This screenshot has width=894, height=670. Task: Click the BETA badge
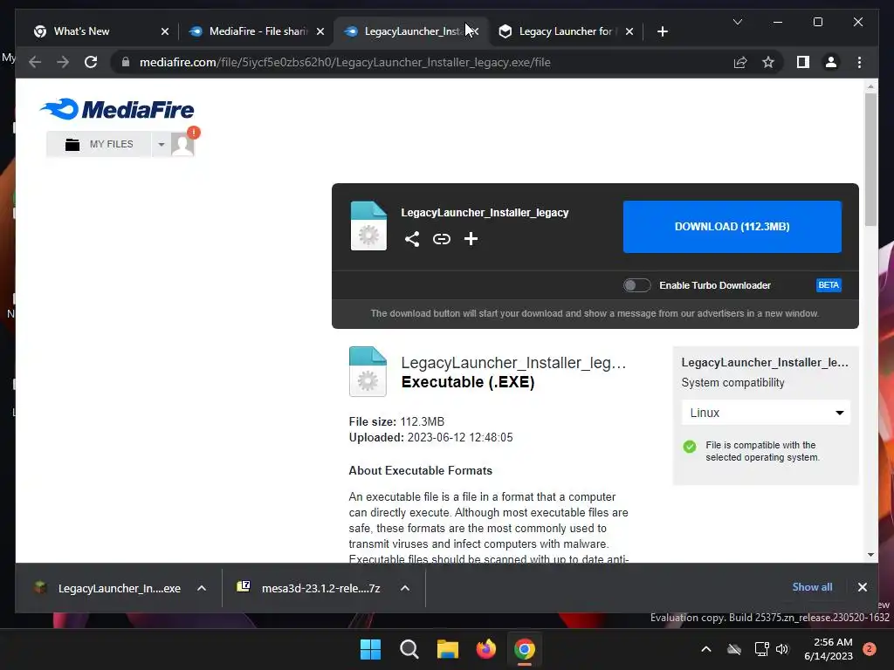tap(829, 285)
